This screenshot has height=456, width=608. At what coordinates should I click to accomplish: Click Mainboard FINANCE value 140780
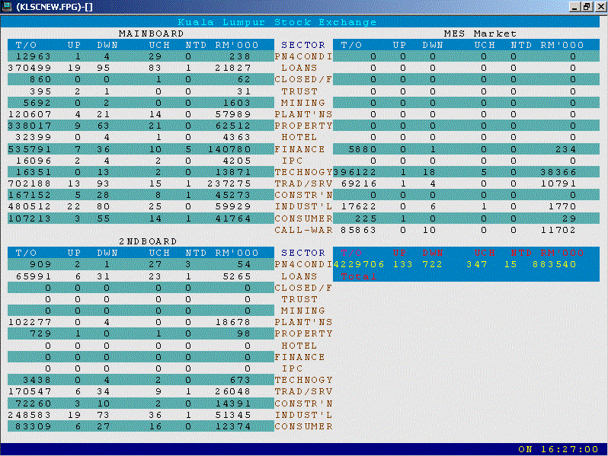pos(229,149)
